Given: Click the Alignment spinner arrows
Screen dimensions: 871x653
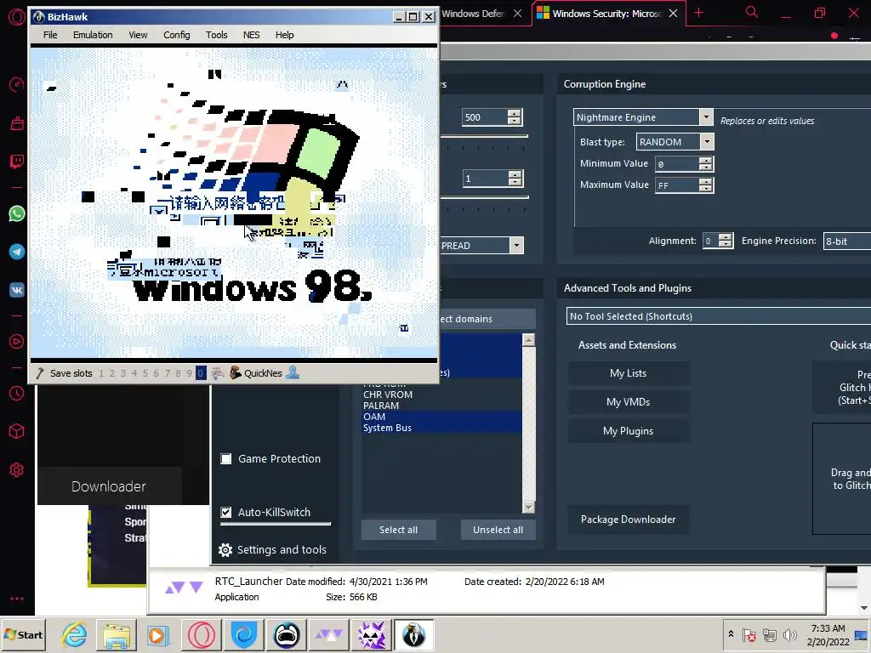Looking at the screenshot, I should 725,241.
